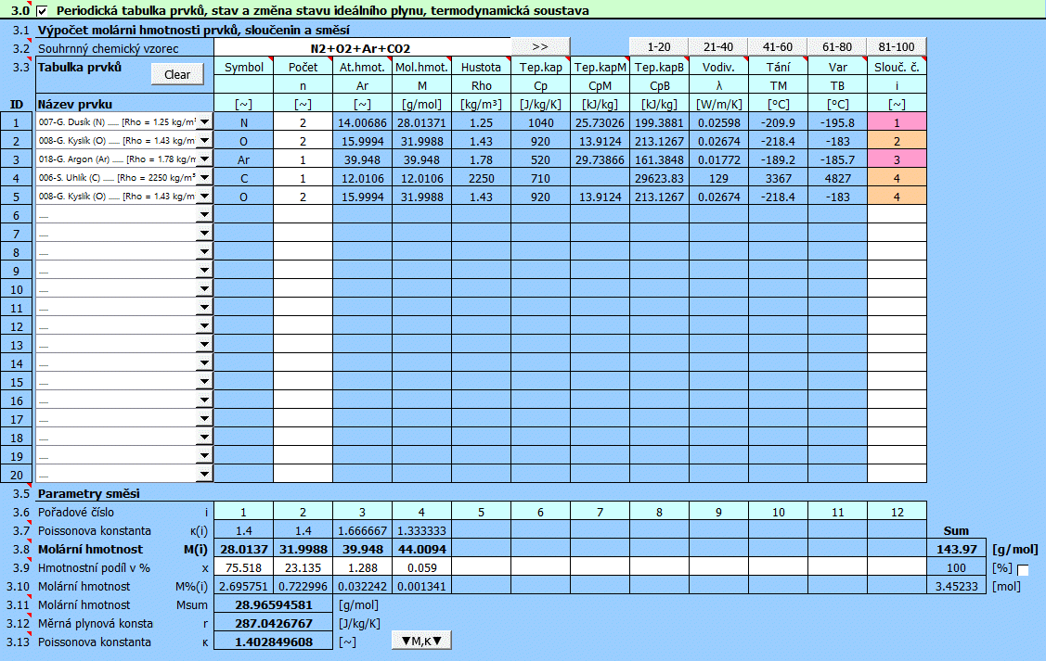Click the >> button beside the chemical formula
The height and width of the screenshot is (661, 1046).
540,47
